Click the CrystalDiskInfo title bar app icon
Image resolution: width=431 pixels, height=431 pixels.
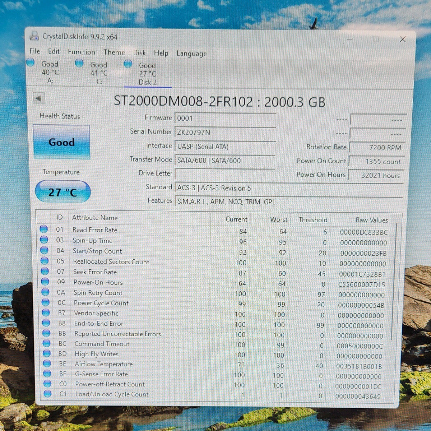click(x=34, y=36)
